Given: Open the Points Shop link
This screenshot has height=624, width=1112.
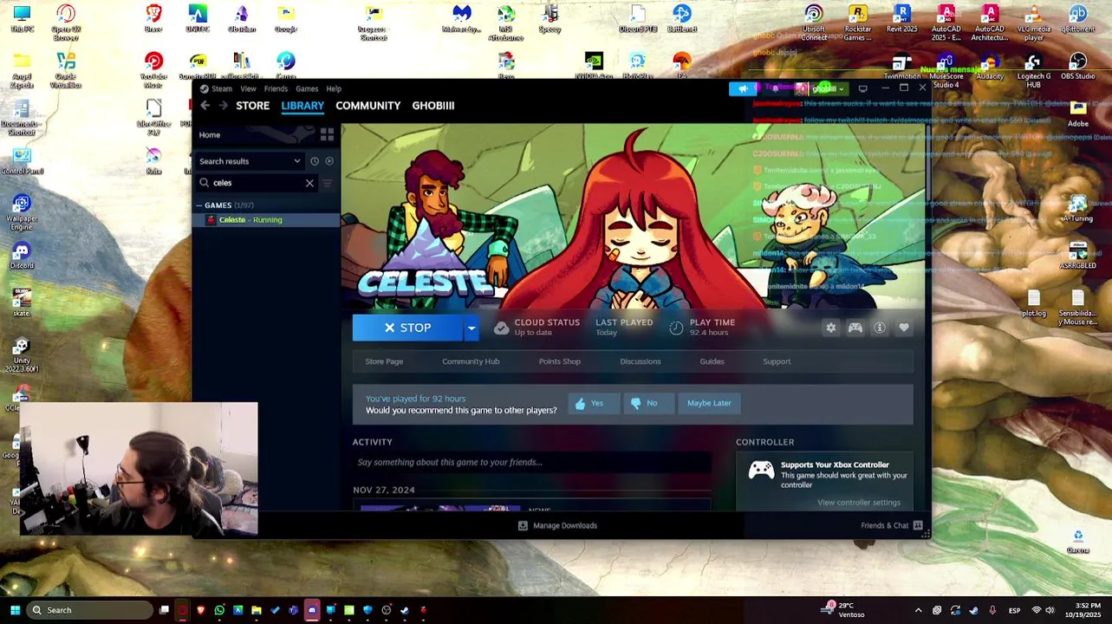Looking at the screenshot, I should coord(560,361).
